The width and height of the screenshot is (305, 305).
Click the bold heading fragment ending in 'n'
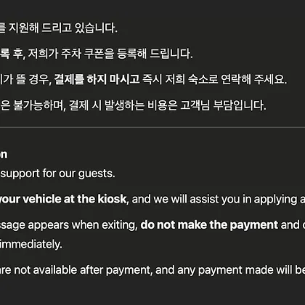click(x=4, y=155)
